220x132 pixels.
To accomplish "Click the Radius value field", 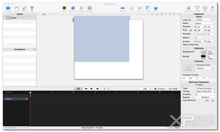I will pyautogui.click(x=198, y=38).
